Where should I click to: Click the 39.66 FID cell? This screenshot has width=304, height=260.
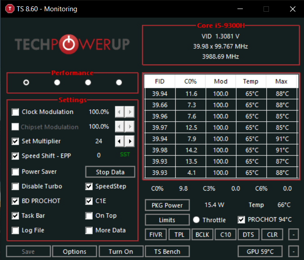pos(160,105)
